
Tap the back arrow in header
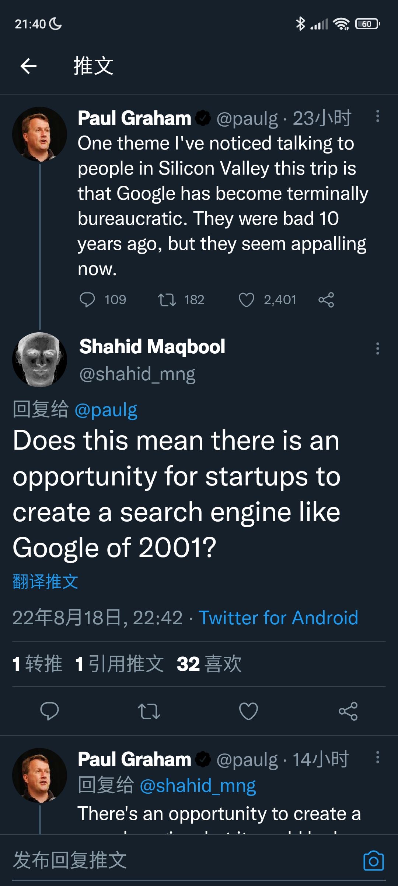pyautogui.click(x=28, y=66)
